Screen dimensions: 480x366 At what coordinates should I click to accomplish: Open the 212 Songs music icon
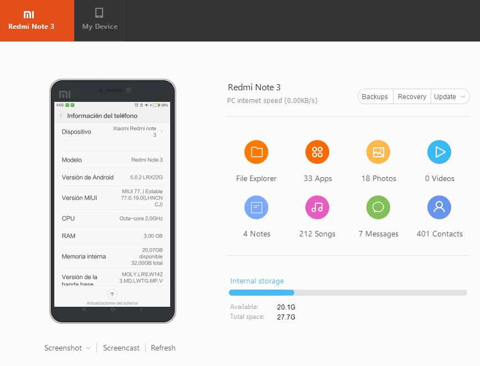(317, 207)
